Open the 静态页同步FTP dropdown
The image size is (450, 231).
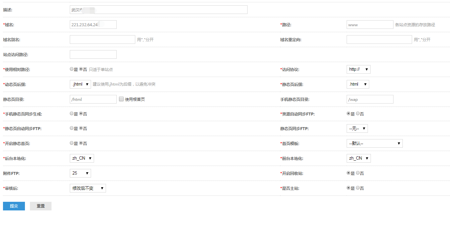pyautogui.click(x=357, y=128)
